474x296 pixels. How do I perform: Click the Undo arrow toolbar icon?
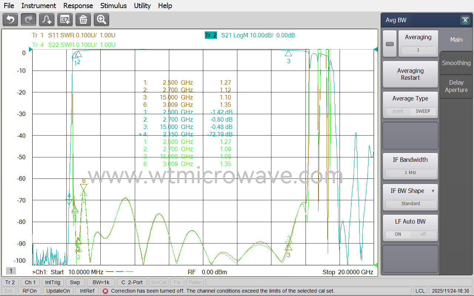[x=10, y=19]
